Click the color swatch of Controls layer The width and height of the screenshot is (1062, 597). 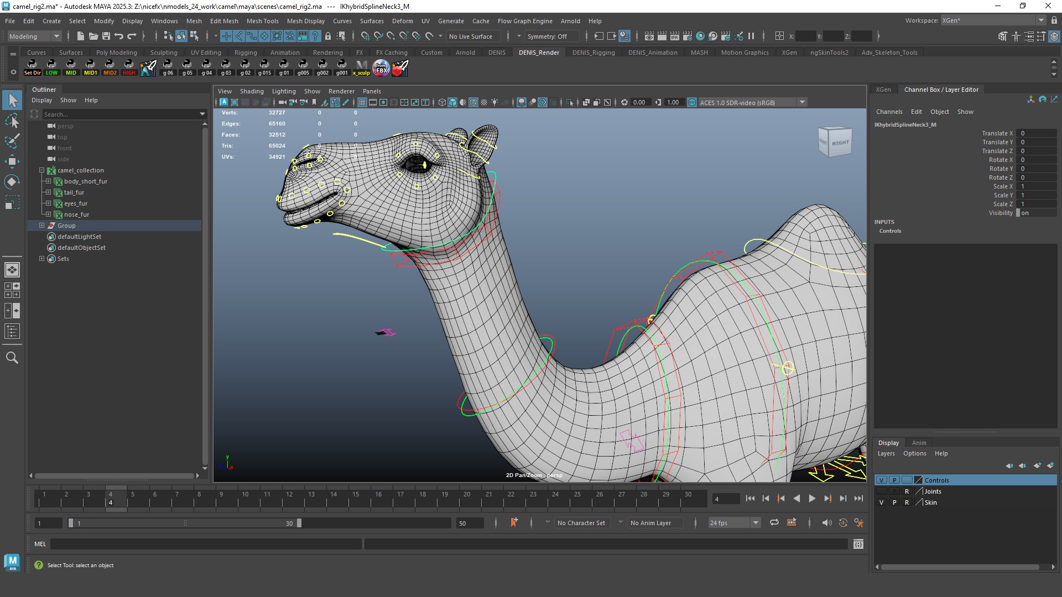tap(919, 480)
